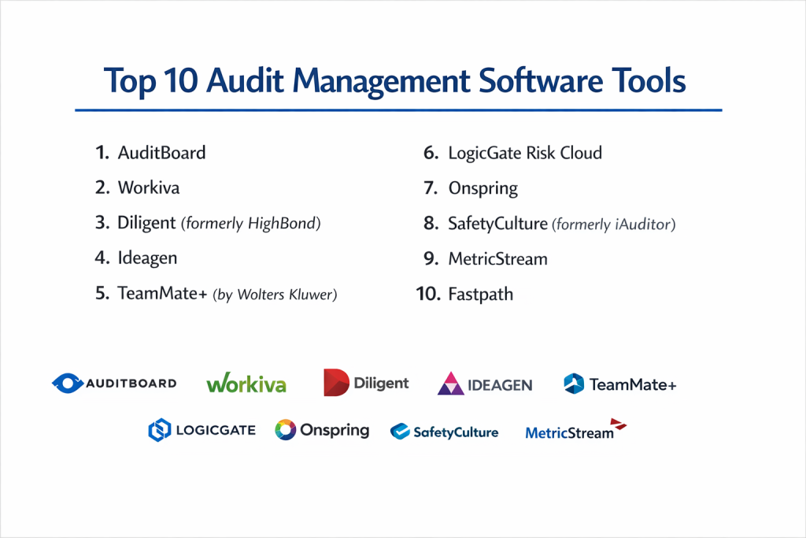Click the Top 10 Audit Management title
The image size is (806, 538).
tap(395, 81)
